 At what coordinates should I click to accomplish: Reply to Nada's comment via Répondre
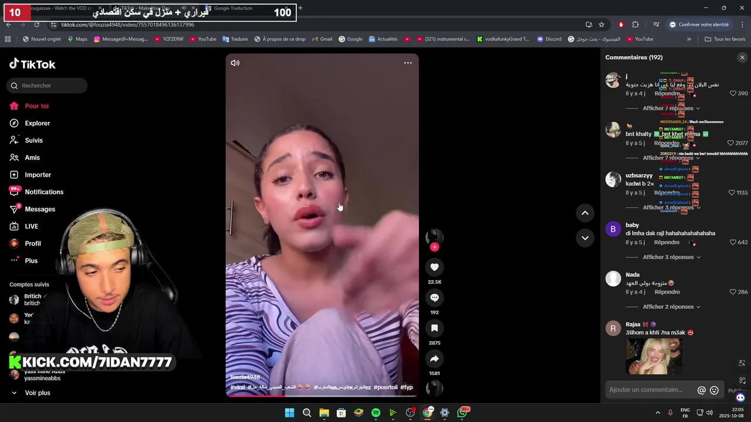click(667, 292)
